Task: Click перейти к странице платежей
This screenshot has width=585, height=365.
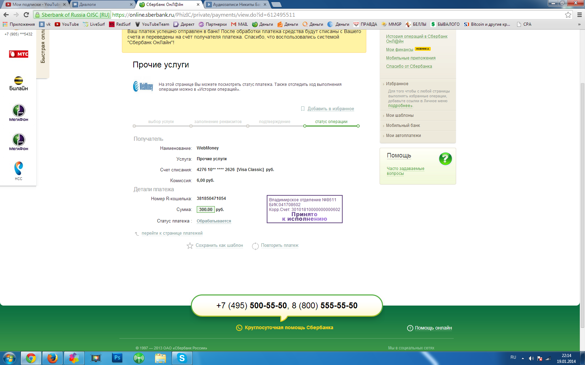Action: coord(172,233)
